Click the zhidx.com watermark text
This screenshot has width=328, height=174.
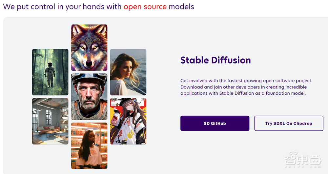click(x=302, y=167)
